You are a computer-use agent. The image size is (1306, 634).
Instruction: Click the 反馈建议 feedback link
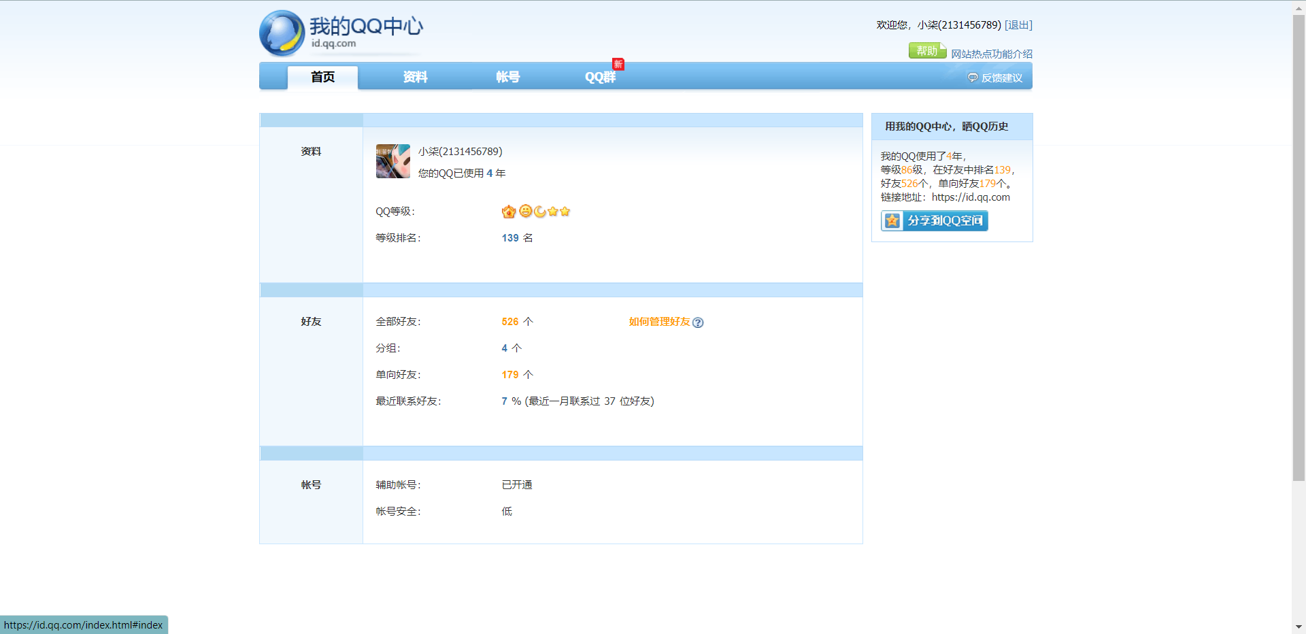(x=1001, y=78)
